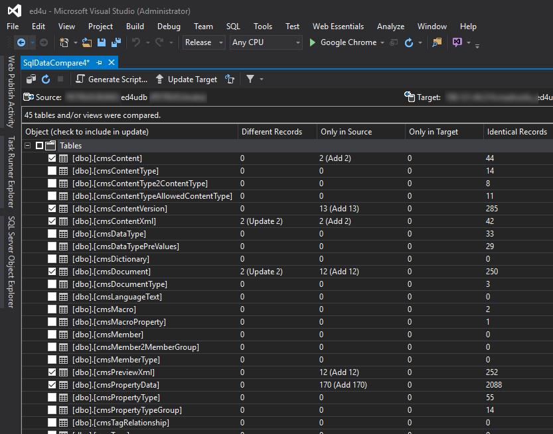Click the Undo arrow icon

coord(136,42)
